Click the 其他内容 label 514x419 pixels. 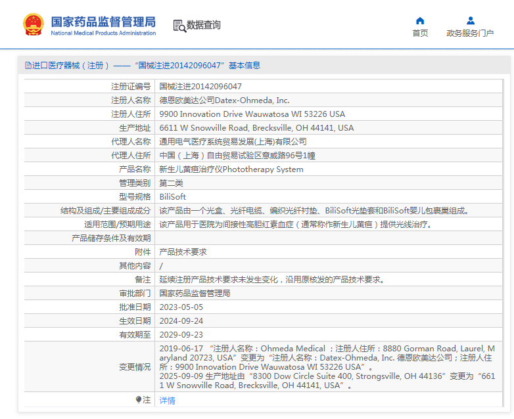[x=135, y=265]
